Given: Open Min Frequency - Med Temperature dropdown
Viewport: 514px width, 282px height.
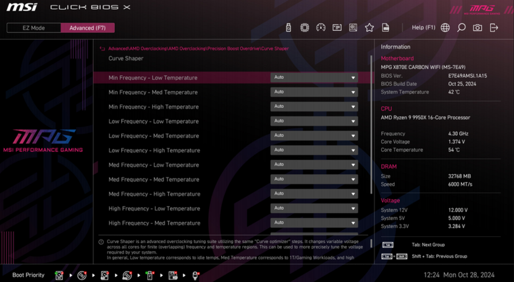Looking at the screenshot, I should [314, 92].
